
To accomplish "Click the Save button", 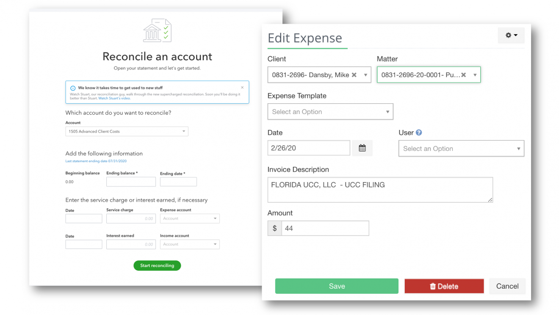I will (337, 286).
